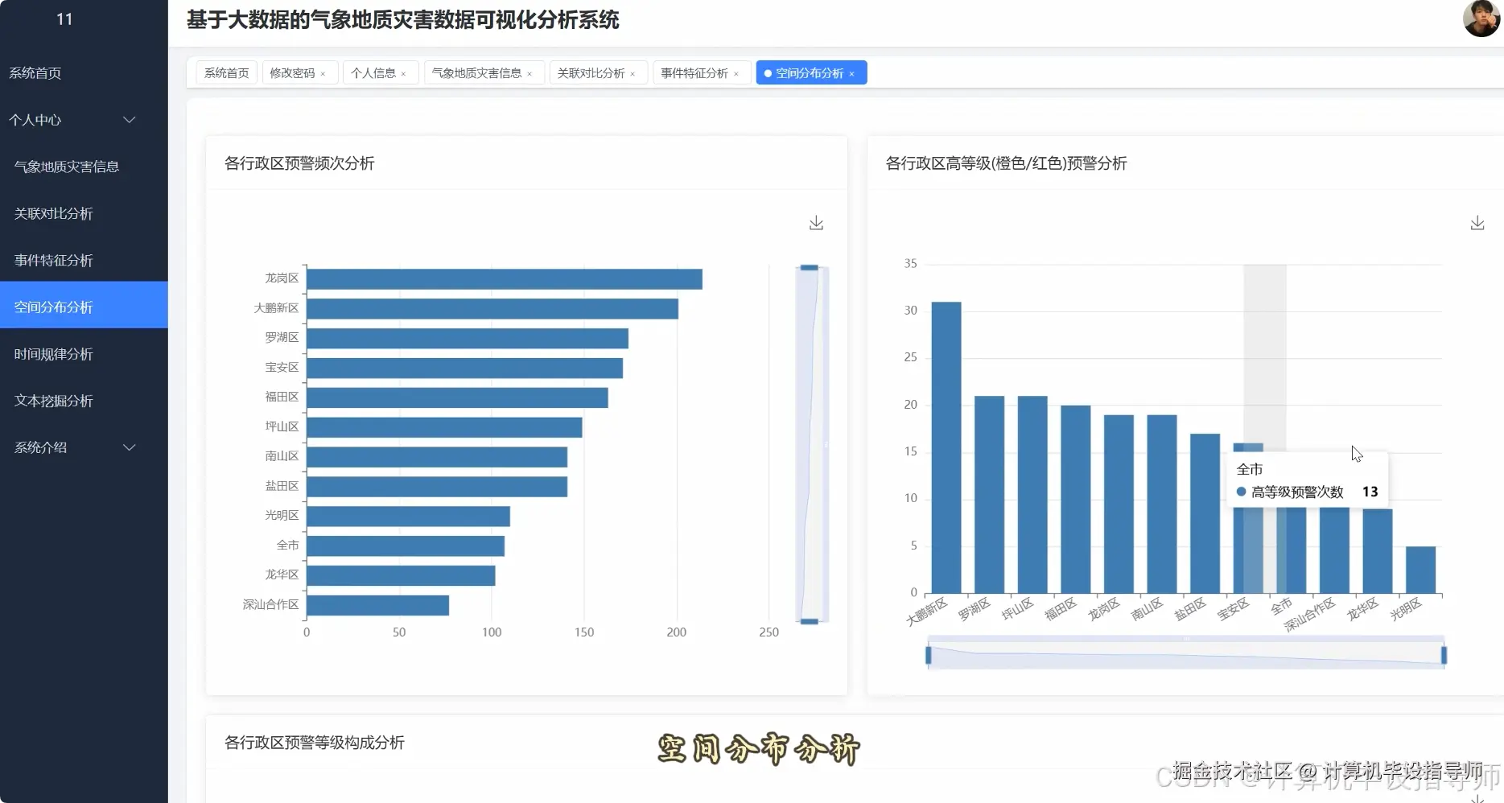Expand the 系统介绍 sidebar section
Image resolution: width=1504 pixels, height=803 pixels.
click(x=130, y=447)
